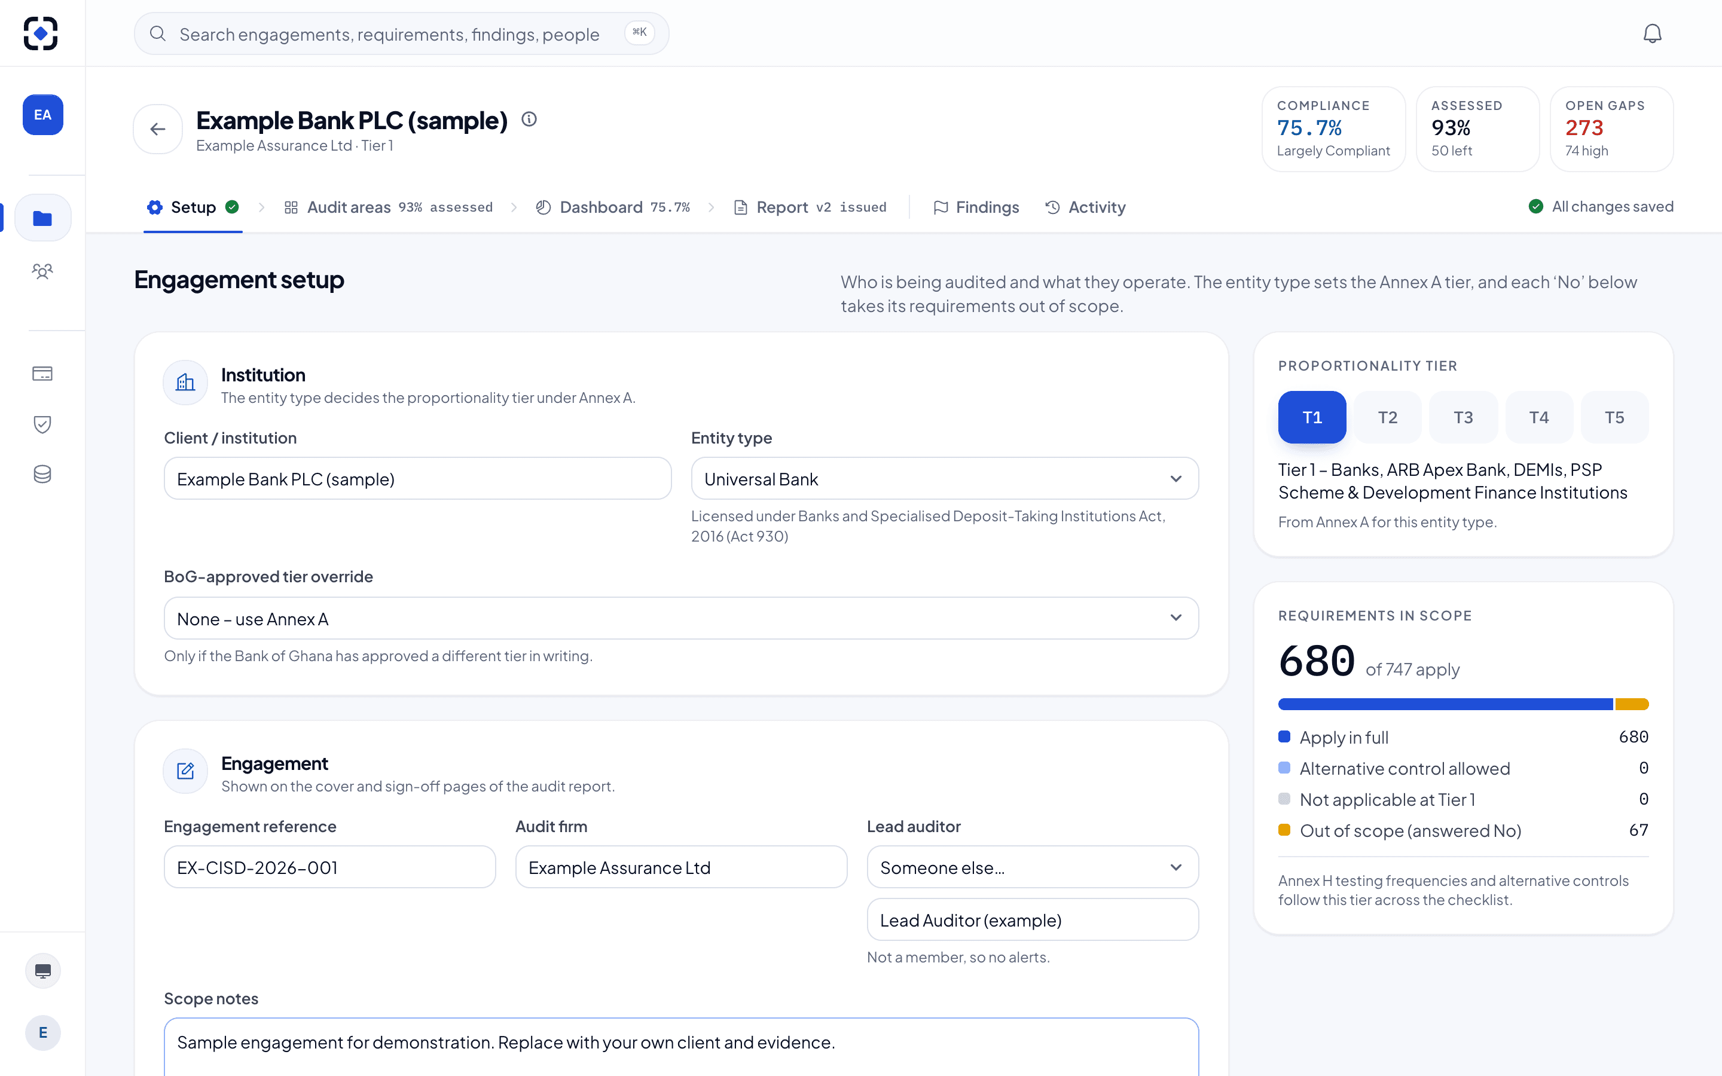Switch to the Report tab
The image size is (1722, 1076).
811,207
